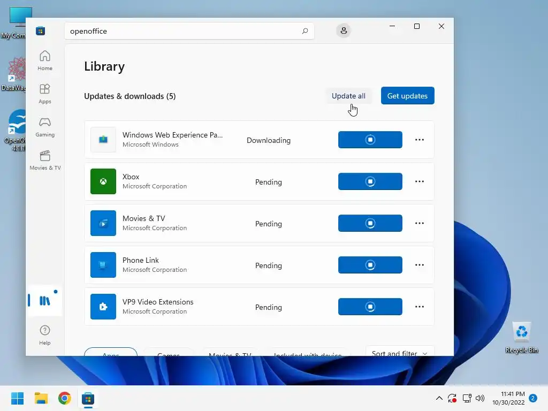
Task: Expand the Sort and filter dropdown
Action: 400,351
